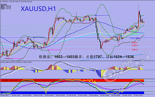Viewport: 155px width, 97px height.
Task: Select the 支撑线 3 label
Action: pyautogui.click(x=135, y=50)
